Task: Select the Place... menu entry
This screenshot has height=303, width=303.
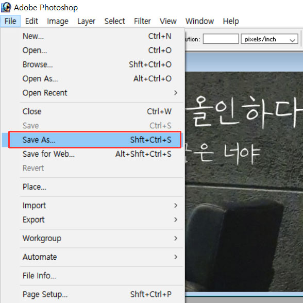Action: (92, 187)
